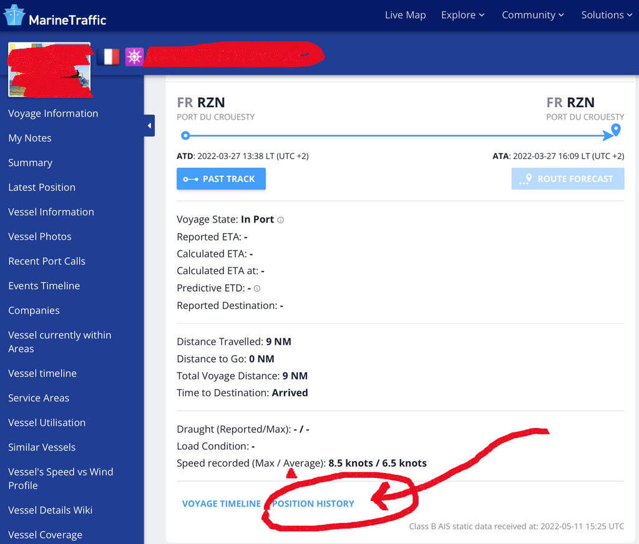This screenshot has height=544, width=639.
Task: Click the ROUTE FORECAST button
Action: click(568, 179)
